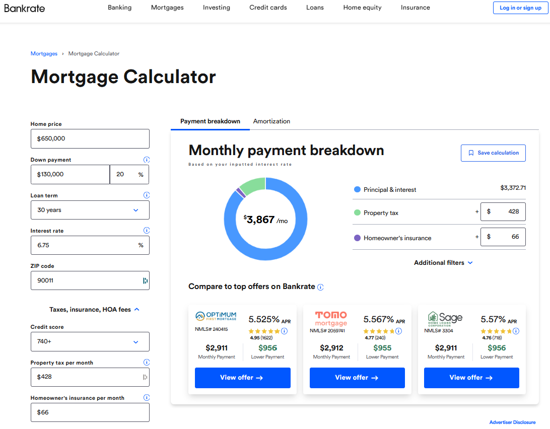The image size is (550, 429).
Task: Collapse Taxes, insurance, HOA fees section
Action: [x=94, y=309]
